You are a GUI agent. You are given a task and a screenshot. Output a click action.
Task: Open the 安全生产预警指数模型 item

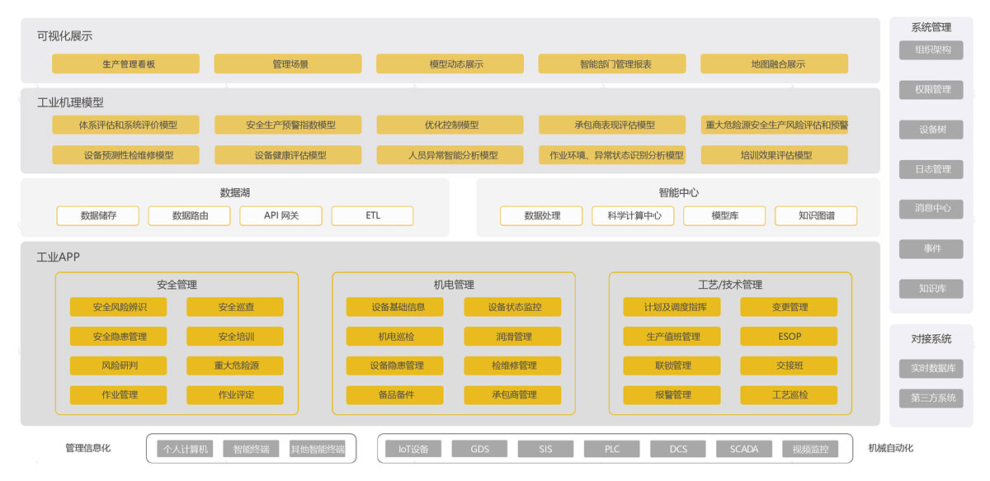click(x=288, y=125)
